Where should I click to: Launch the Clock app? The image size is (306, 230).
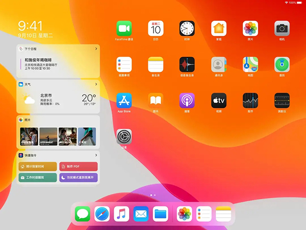187,28
